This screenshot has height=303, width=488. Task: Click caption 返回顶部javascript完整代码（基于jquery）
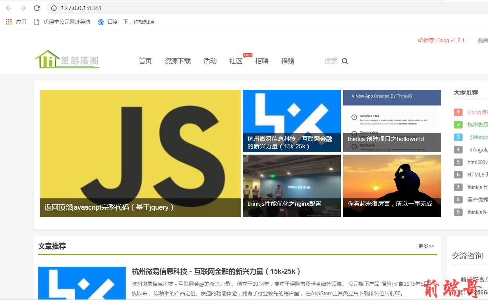tap(109, 207)
